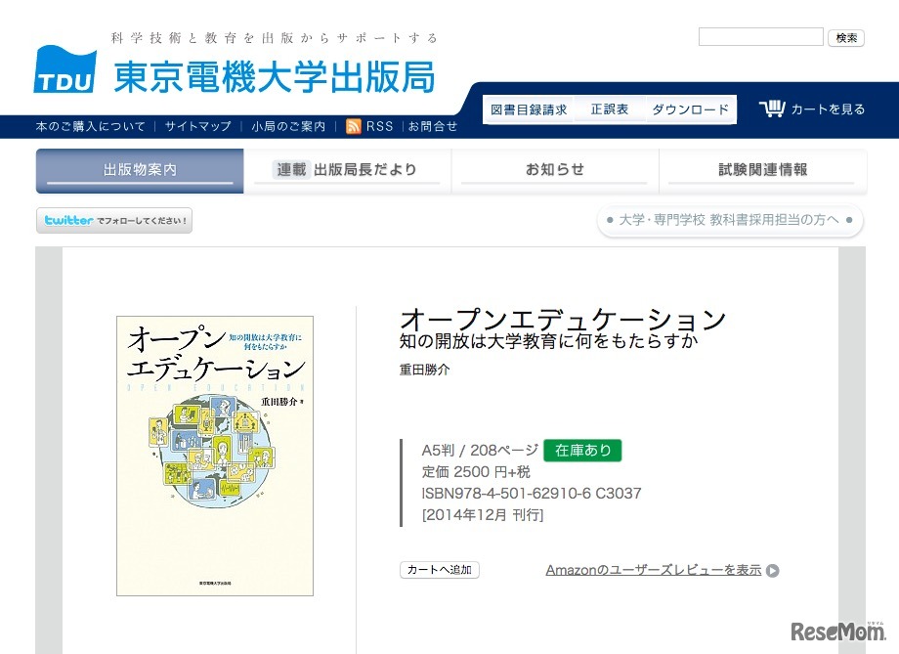Viewport: 899px width, 654px height.
Task: Click the ダウンロード link
Action: coord(690,109)
